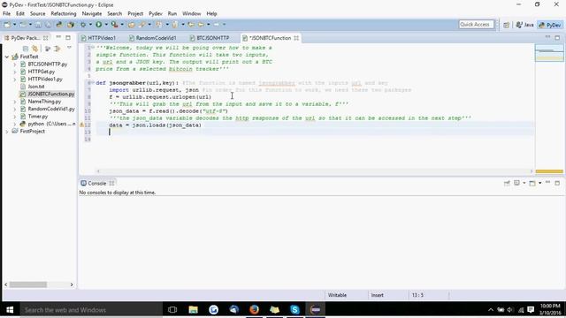
Task: Minimize the PyDev Package Explorer panel
Action: point(58,37)
